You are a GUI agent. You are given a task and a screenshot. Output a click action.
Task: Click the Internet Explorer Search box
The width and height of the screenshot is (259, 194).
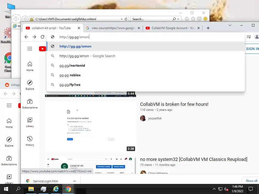coord(152,19)
